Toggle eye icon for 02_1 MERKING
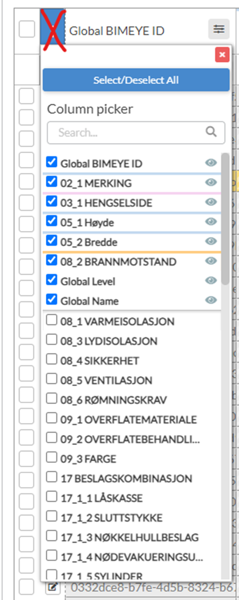This screenshot has height=600, width=239. coord(211,182)
